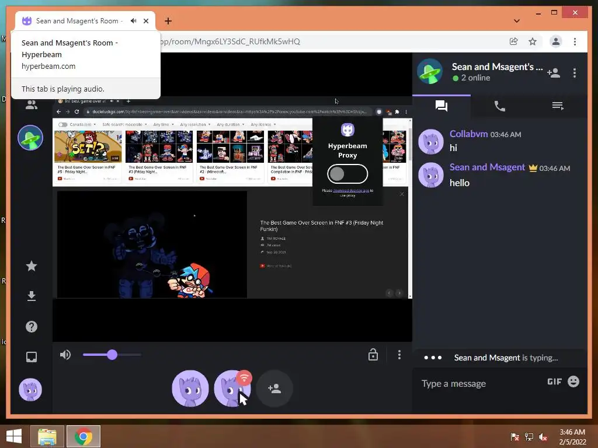Open the GIF picker in chat
This screenshot has width=598, height=448.
pos(555,381)
